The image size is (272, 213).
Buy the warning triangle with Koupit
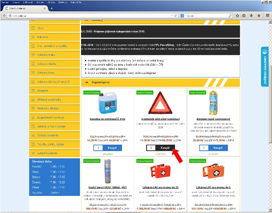pyautogui.click(x=165, y=148)
